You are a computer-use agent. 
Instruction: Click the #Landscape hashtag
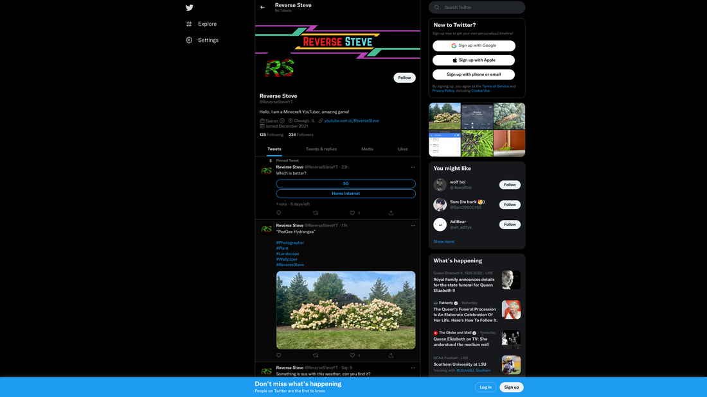(x=288, y=254)
